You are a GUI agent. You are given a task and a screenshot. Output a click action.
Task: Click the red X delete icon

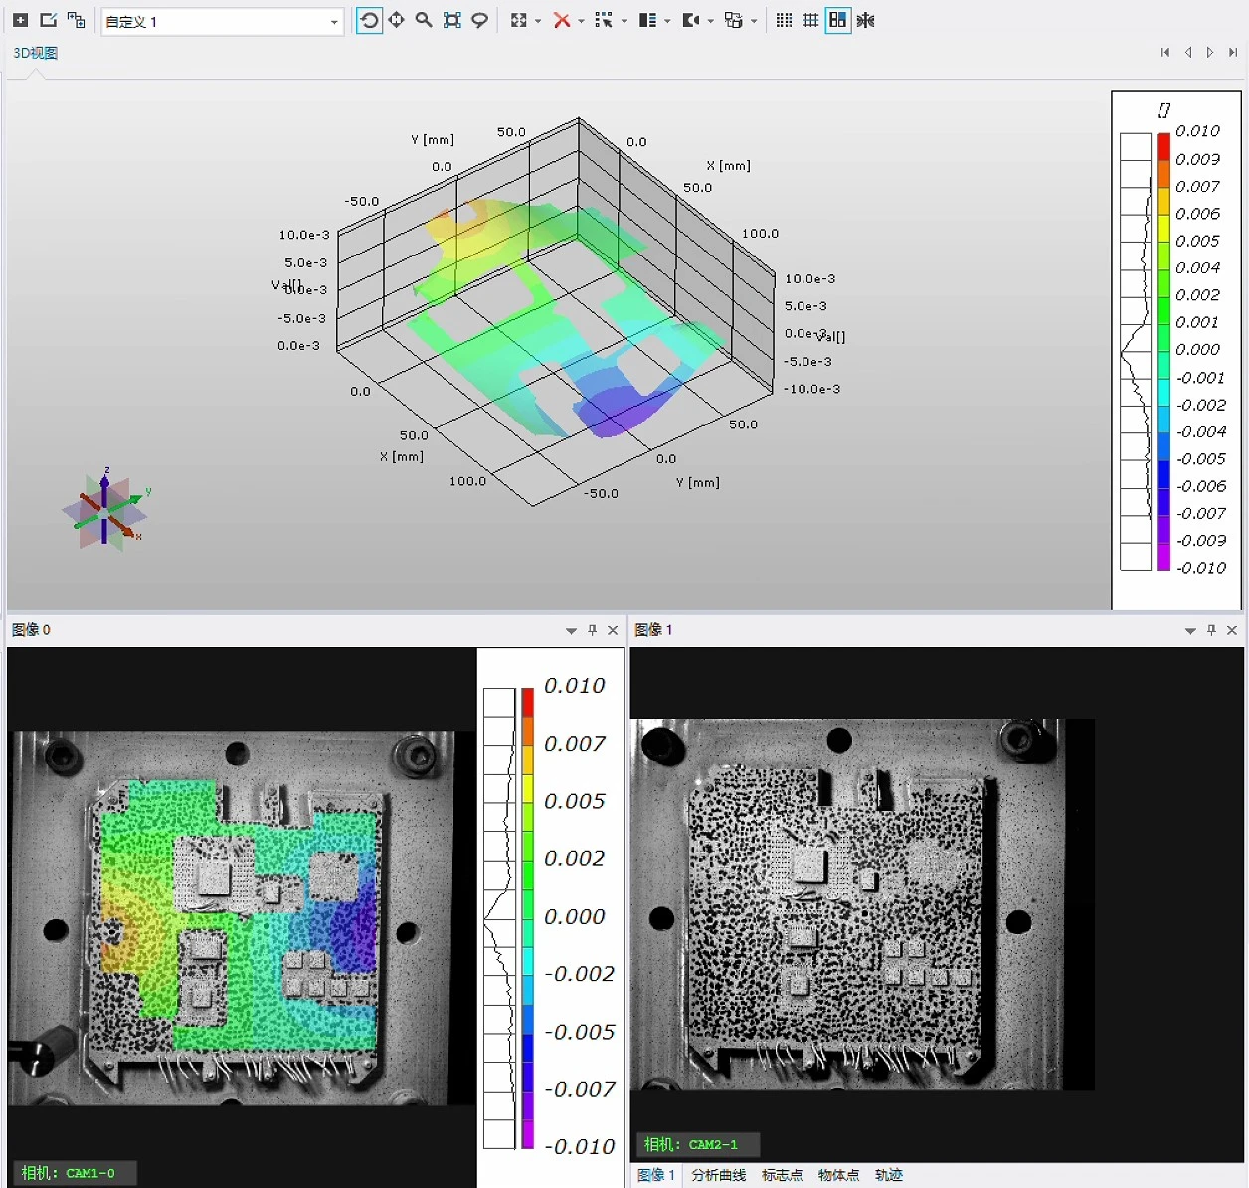point(561,21)
